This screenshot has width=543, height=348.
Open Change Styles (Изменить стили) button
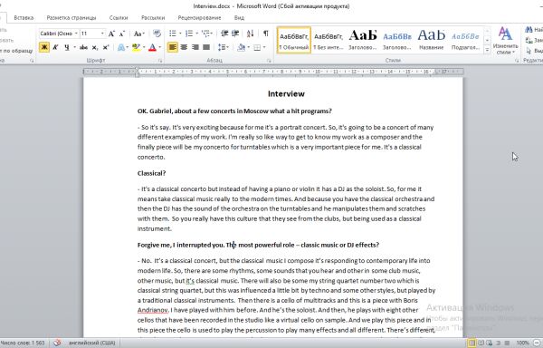(505, 41)
